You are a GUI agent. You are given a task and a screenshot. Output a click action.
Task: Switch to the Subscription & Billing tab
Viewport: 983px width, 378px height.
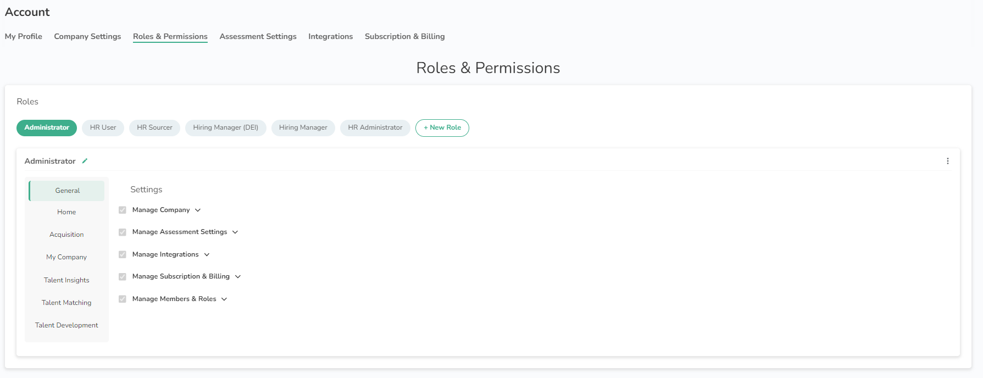[404, 36]
